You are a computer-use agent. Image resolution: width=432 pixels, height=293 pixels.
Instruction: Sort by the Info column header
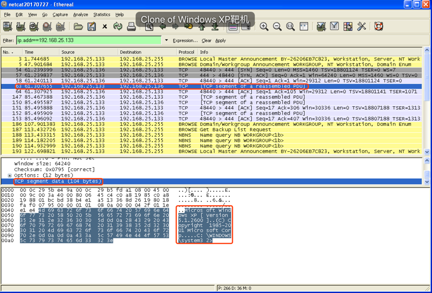pyautogui.click(x=310, y=52)
